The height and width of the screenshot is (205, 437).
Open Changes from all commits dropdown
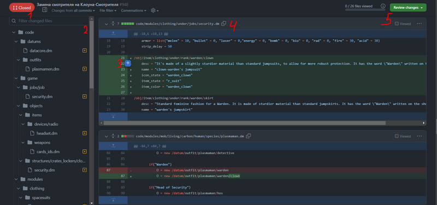[x=73, y=10]
